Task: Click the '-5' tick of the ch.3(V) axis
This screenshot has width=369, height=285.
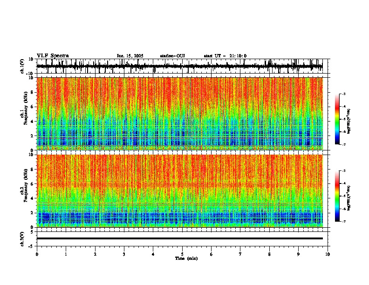Action: pos(31,246)
